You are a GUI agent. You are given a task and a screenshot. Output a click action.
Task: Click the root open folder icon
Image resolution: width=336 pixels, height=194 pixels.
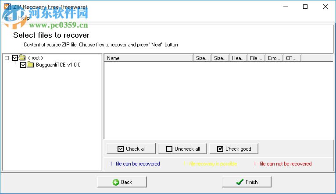click(x=22, y=57)
